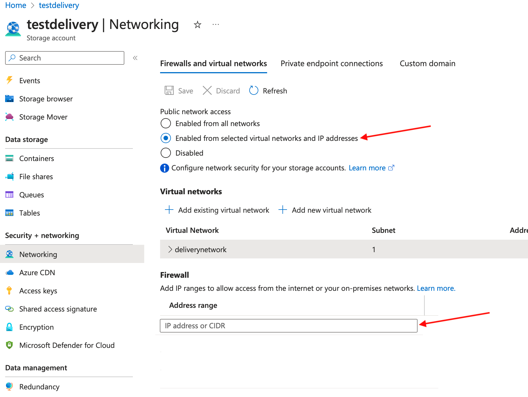Click the Shared access signature link icon
This screenshot has height=397, width=528.
tap(9, 309)
